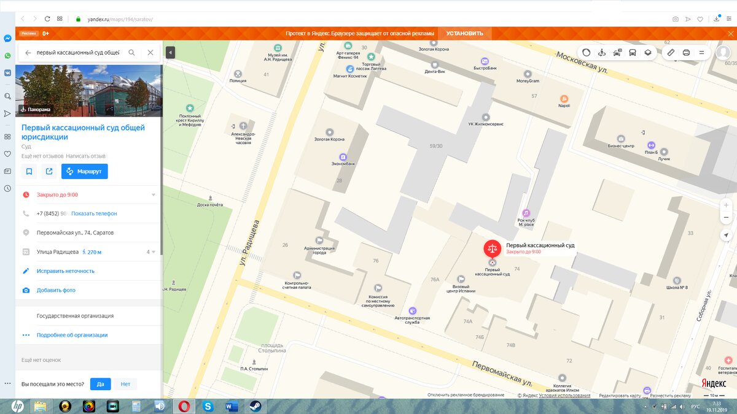Screen dimensions: 737x414
Task: Open File Explorer from taskbar
Action: tap(41, 406)
